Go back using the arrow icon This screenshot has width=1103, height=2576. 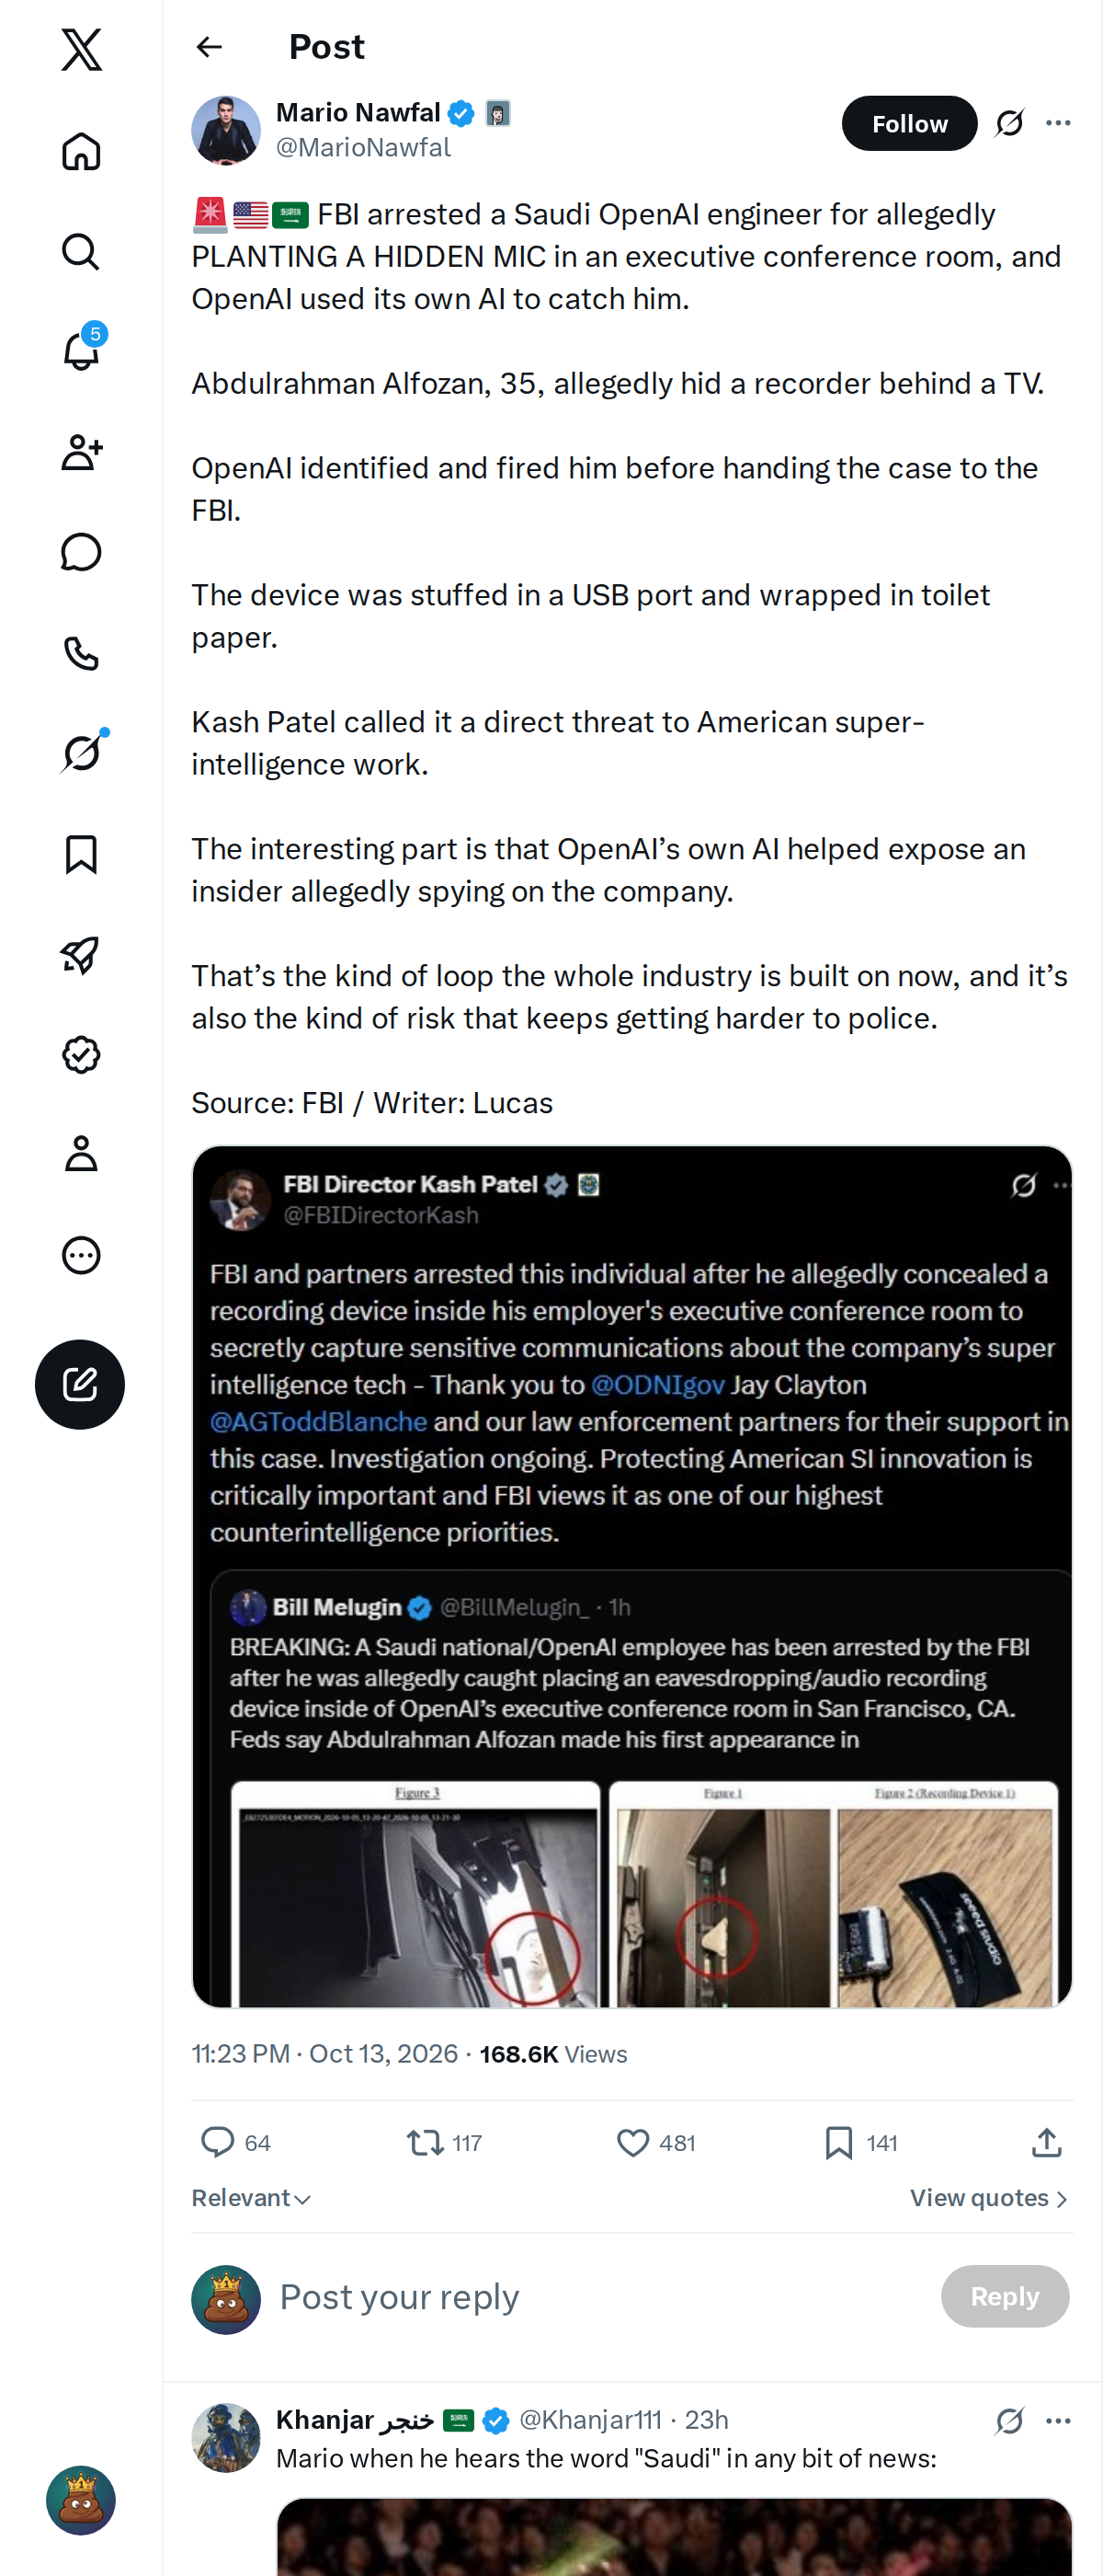point(209,47)
